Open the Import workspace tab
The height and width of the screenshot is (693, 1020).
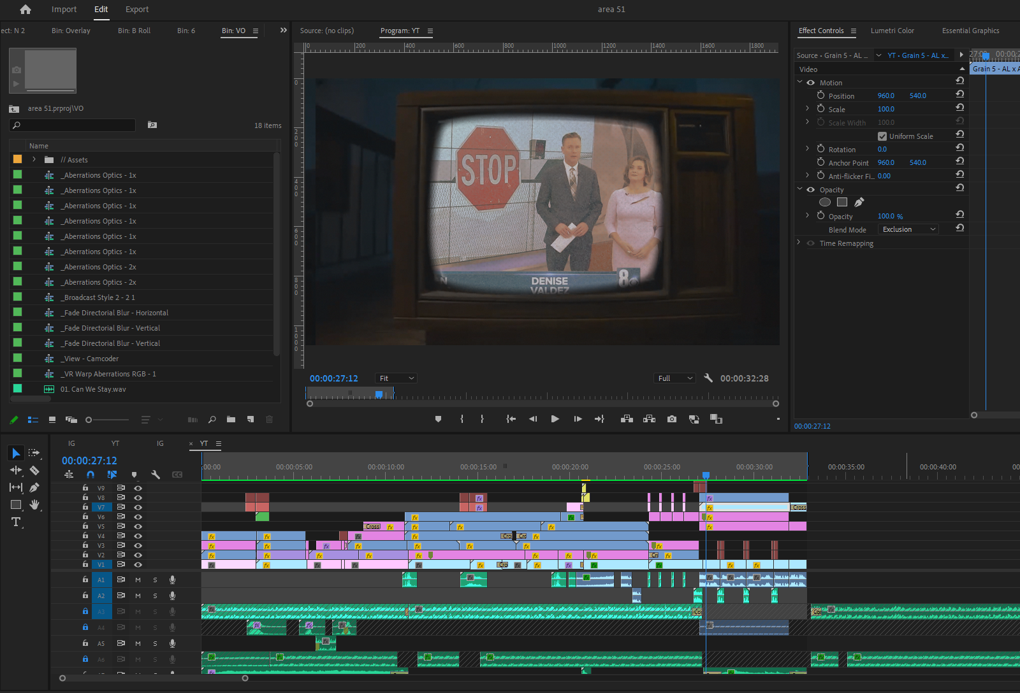tap(64, 10)
